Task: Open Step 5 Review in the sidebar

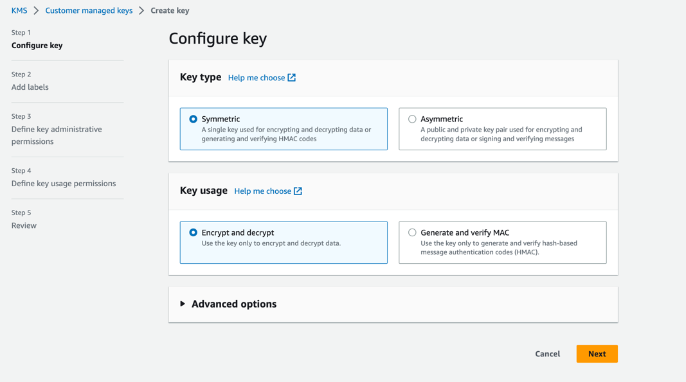Action: click(24, 225)
